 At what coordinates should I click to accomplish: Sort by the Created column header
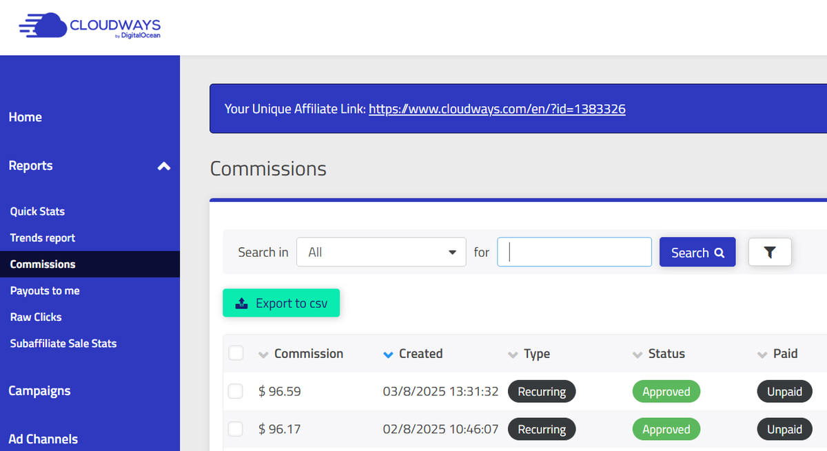point(421,353)
